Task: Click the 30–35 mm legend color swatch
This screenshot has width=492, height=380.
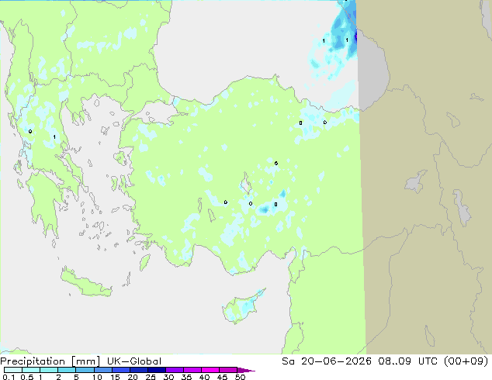Action: [174, 370]
